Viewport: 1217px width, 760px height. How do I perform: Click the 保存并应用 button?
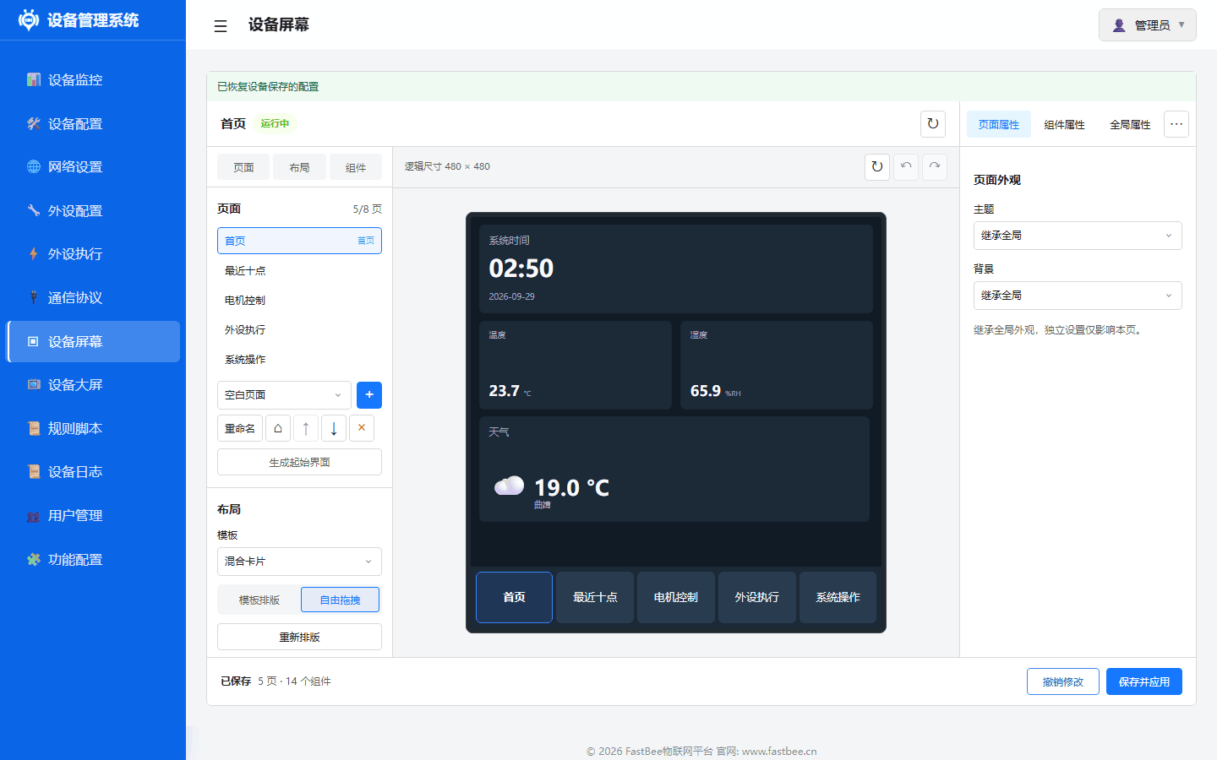pyautogui.click(x=1144, y=681)
